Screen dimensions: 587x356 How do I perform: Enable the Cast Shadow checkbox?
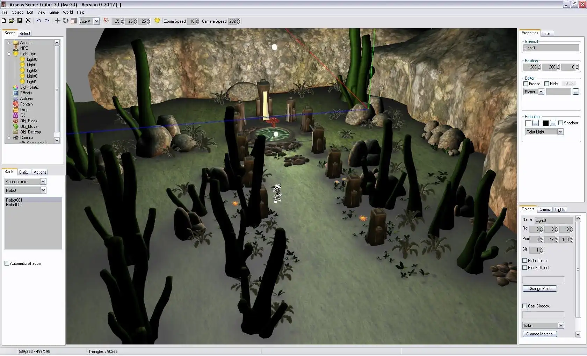524,306
